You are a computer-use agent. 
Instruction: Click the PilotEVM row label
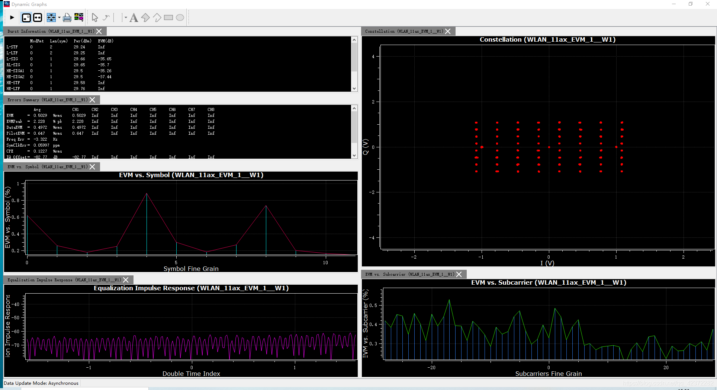click(x=15, y=133)
